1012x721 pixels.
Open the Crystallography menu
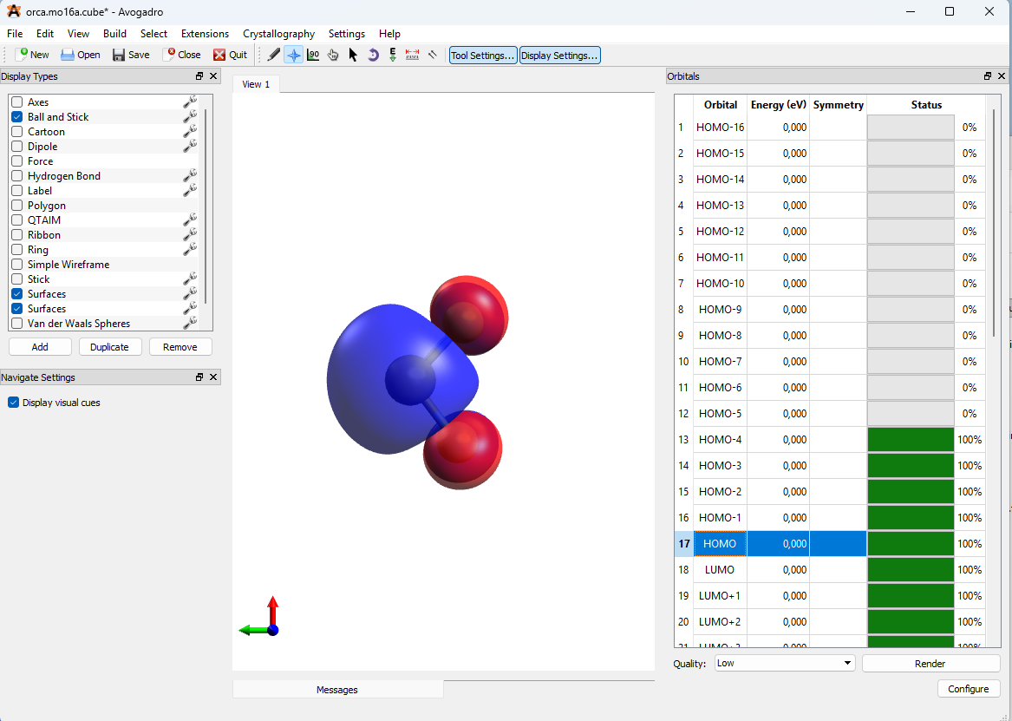278,34
